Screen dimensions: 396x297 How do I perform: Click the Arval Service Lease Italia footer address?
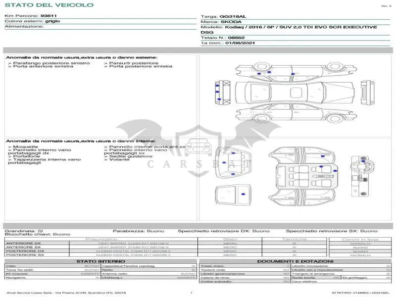click(66, 293)
